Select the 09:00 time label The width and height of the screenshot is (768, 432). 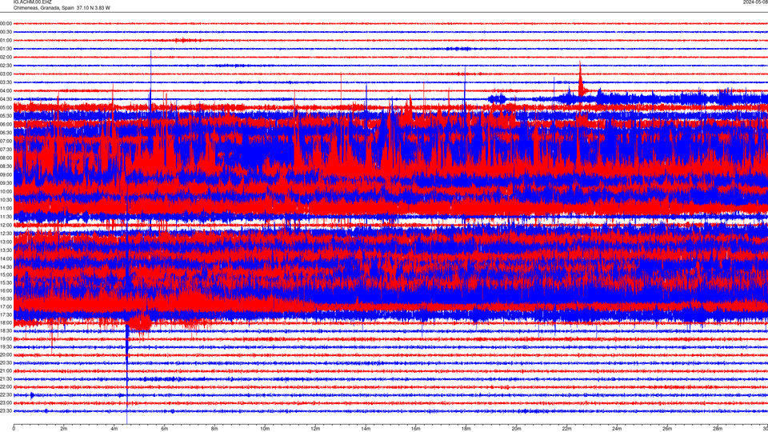click(6, 175)
